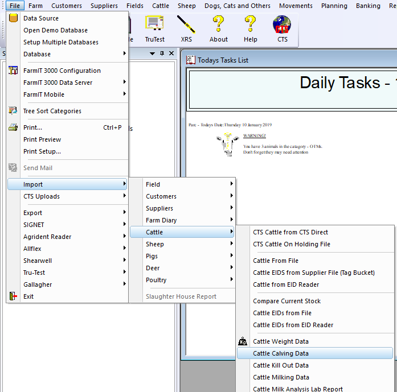Open the Planning menu
This screenshot has height=392, width=397.
(x=334, y=6)
